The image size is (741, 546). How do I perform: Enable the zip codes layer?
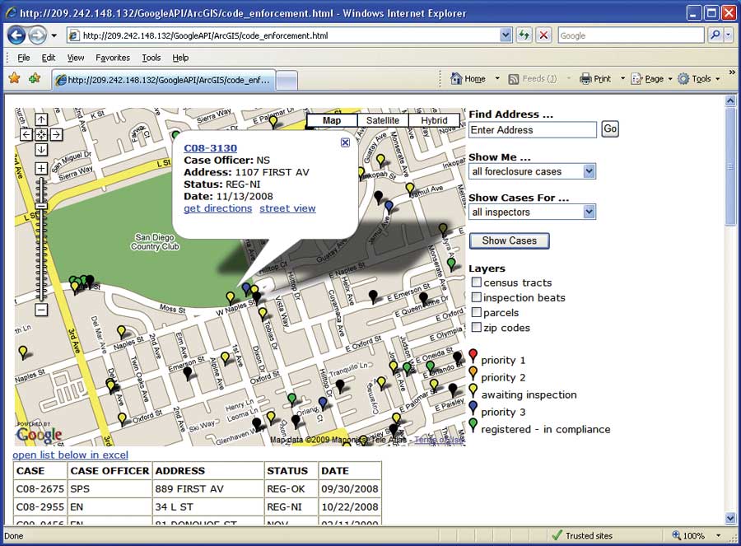click(x=477, y=328)
